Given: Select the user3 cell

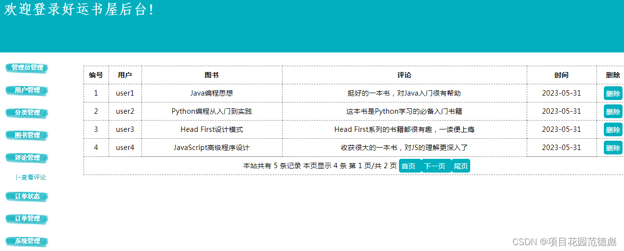Looking at the screenshot, I should (x=125, y=129).
